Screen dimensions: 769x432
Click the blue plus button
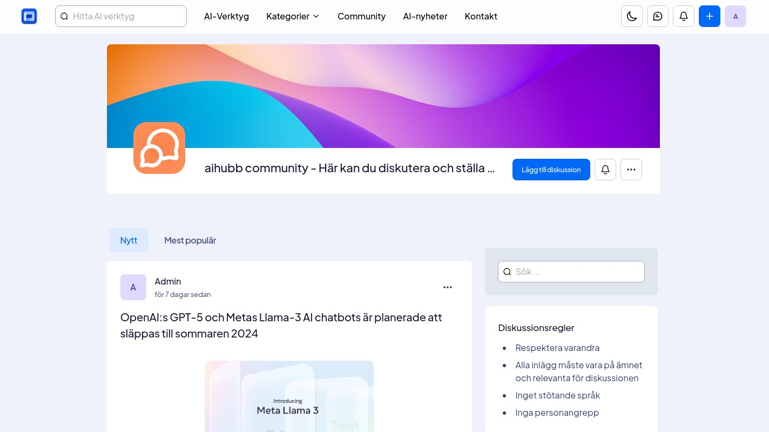point(710,16)
